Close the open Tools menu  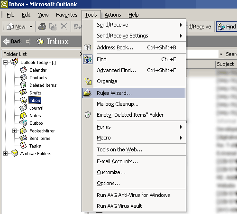[x=91, y=15]
